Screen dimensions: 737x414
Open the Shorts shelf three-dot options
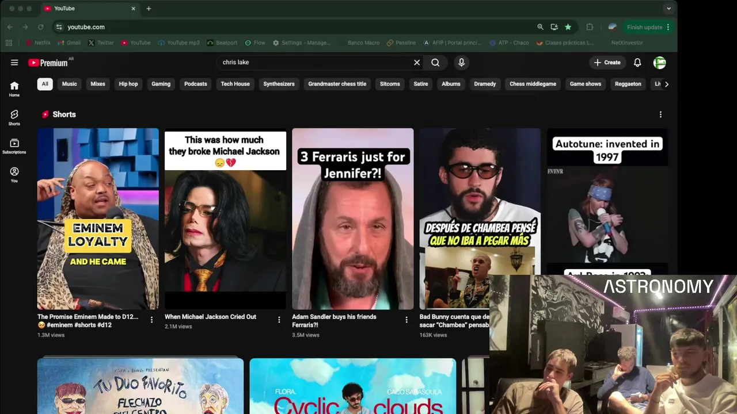click(660, 114)
